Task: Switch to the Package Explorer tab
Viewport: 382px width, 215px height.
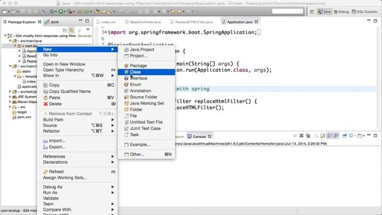Action: (22, 22)
